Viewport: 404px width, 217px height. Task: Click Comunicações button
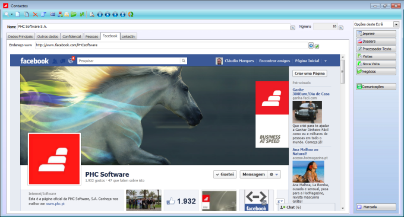[x=376, y=87]
